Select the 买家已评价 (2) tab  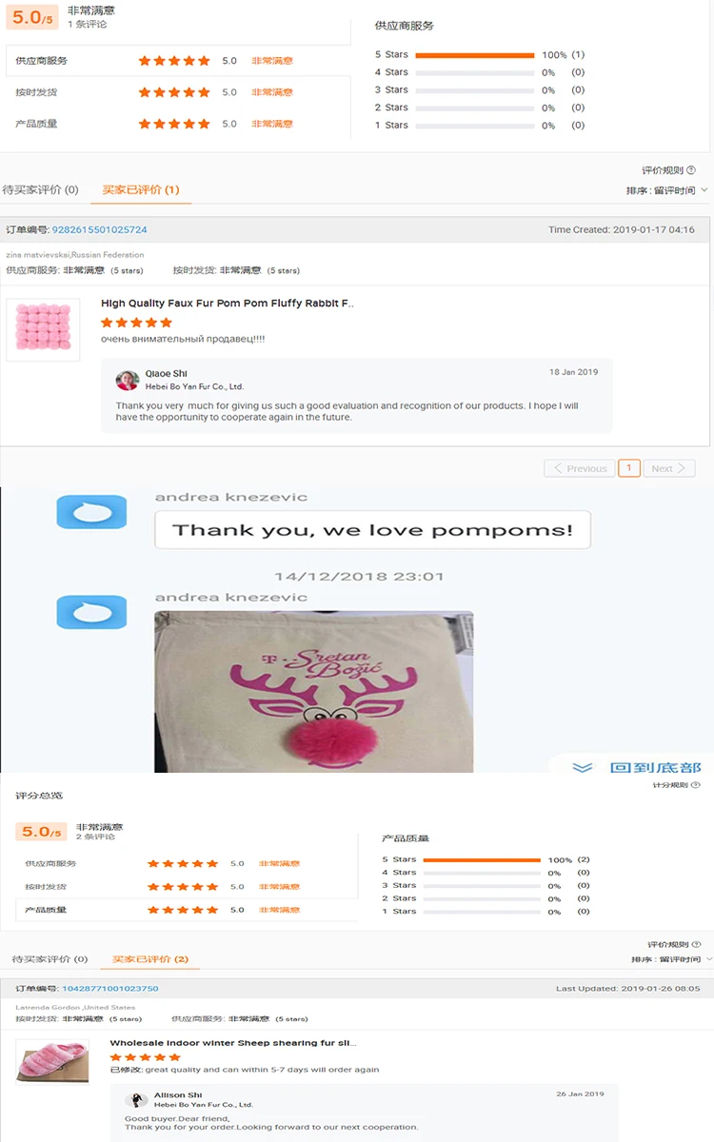point(150,959)
